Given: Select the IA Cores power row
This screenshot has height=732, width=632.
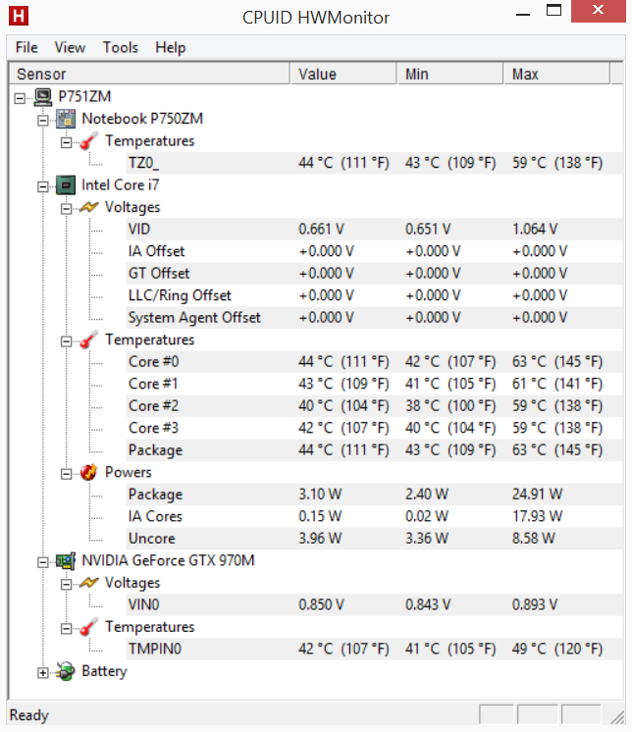Looking at the screenshot, I should (x=374, y=516).
